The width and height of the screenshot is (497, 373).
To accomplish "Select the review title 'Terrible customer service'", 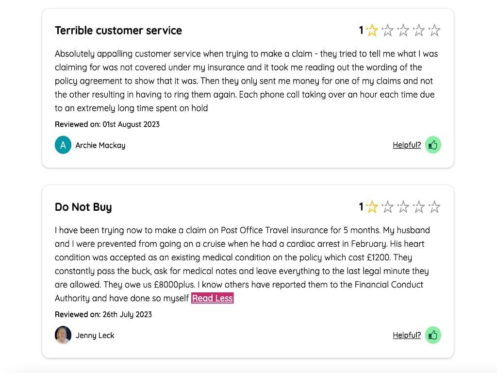I will [x=118, y=30].
